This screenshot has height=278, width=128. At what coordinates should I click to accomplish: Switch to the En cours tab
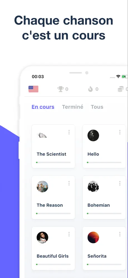(x=43, y=107)
